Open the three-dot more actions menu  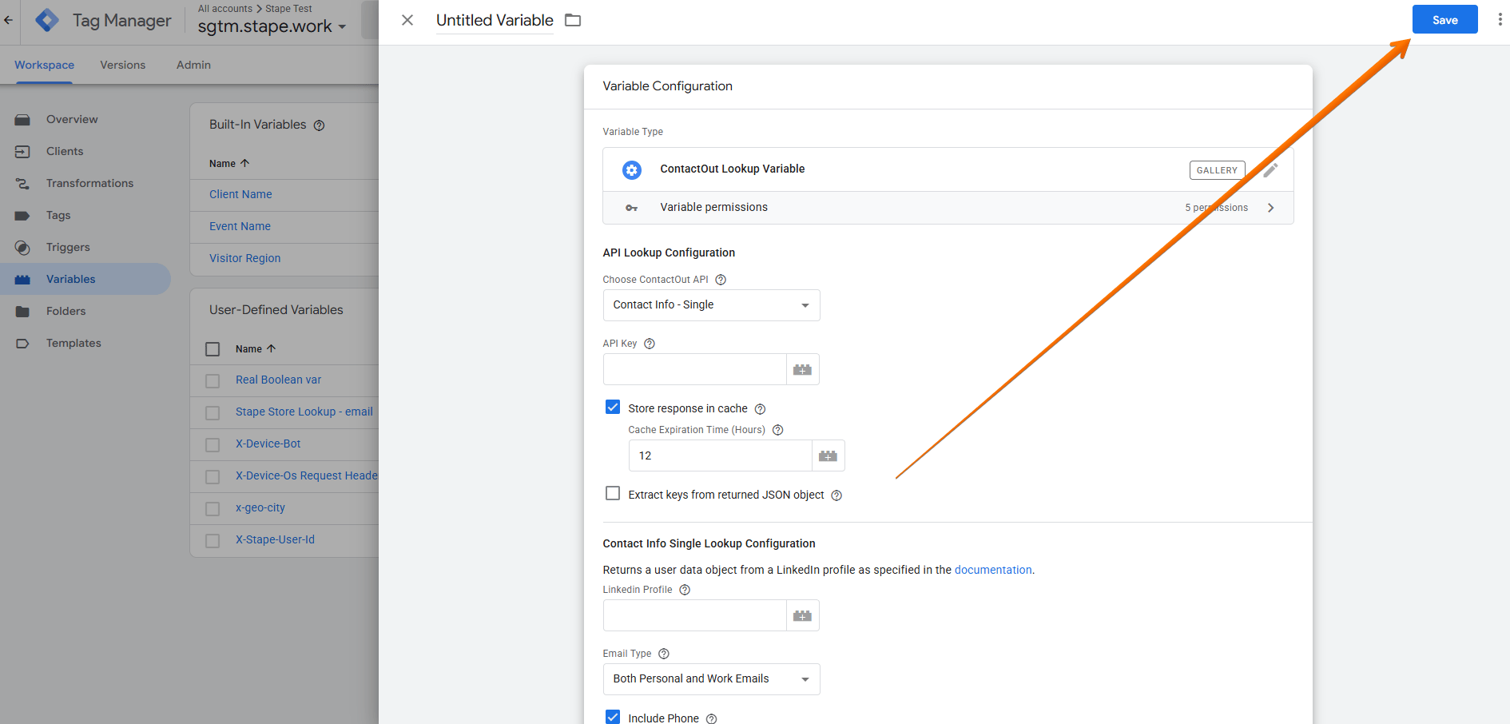(1500, 20)
